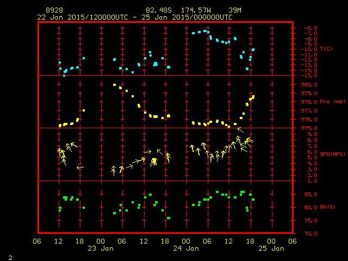Select the -15.0 temperature tick value
The image size is (348, 261).
pyautogui.click(x=309, y=76)
